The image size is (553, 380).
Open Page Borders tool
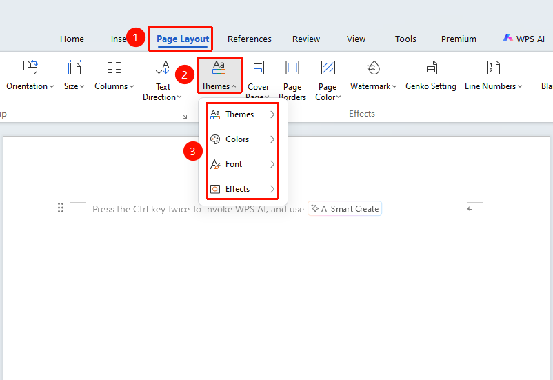(x=292, y=80)
